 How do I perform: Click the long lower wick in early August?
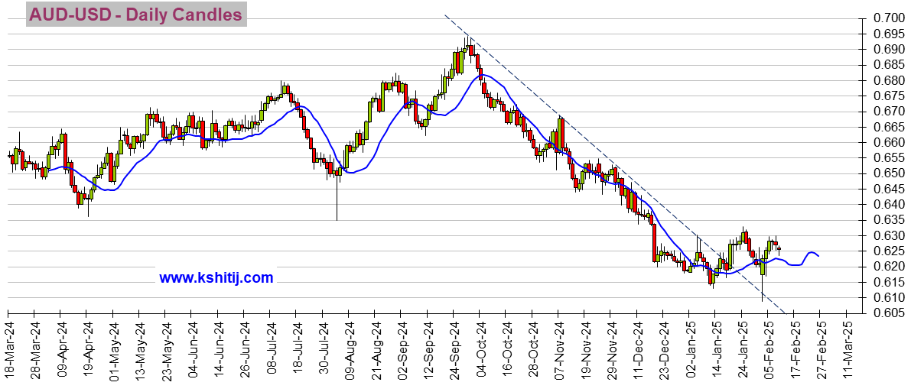coord(337,197)
